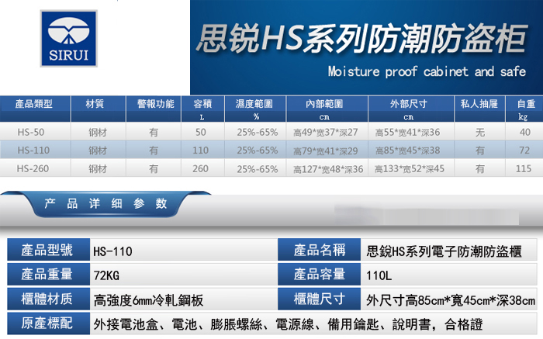Click the 外尺寸高85cm*寬45cm*深38cm value

(x=451, y=300)
